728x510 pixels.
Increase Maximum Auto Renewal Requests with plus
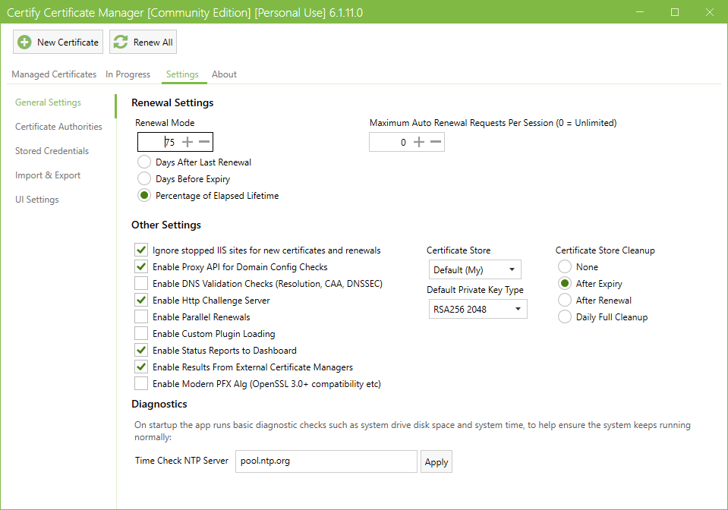click(x=419, y=142)
